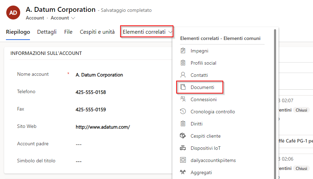Click the Contatti person icon

tap(183, 75)
